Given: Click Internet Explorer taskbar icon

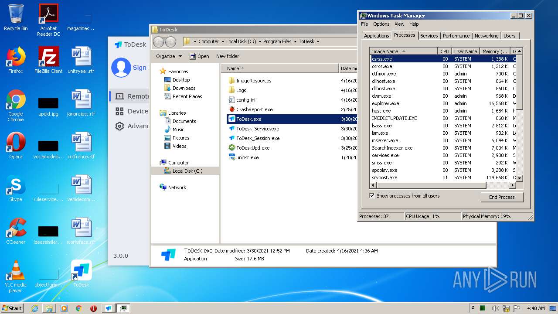Looking at the screenshot, I should tap(34, 308).
